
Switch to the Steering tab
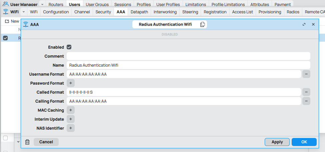(x=190, y=12)
